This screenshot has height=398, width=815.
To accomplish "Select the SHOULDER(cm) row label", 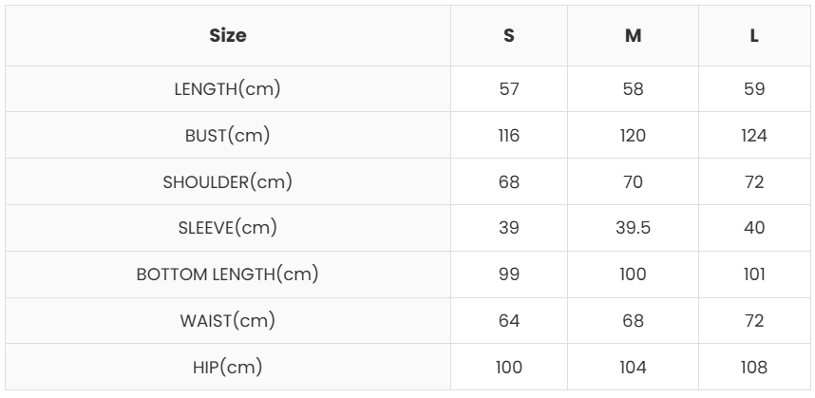I will coord(227,181).
